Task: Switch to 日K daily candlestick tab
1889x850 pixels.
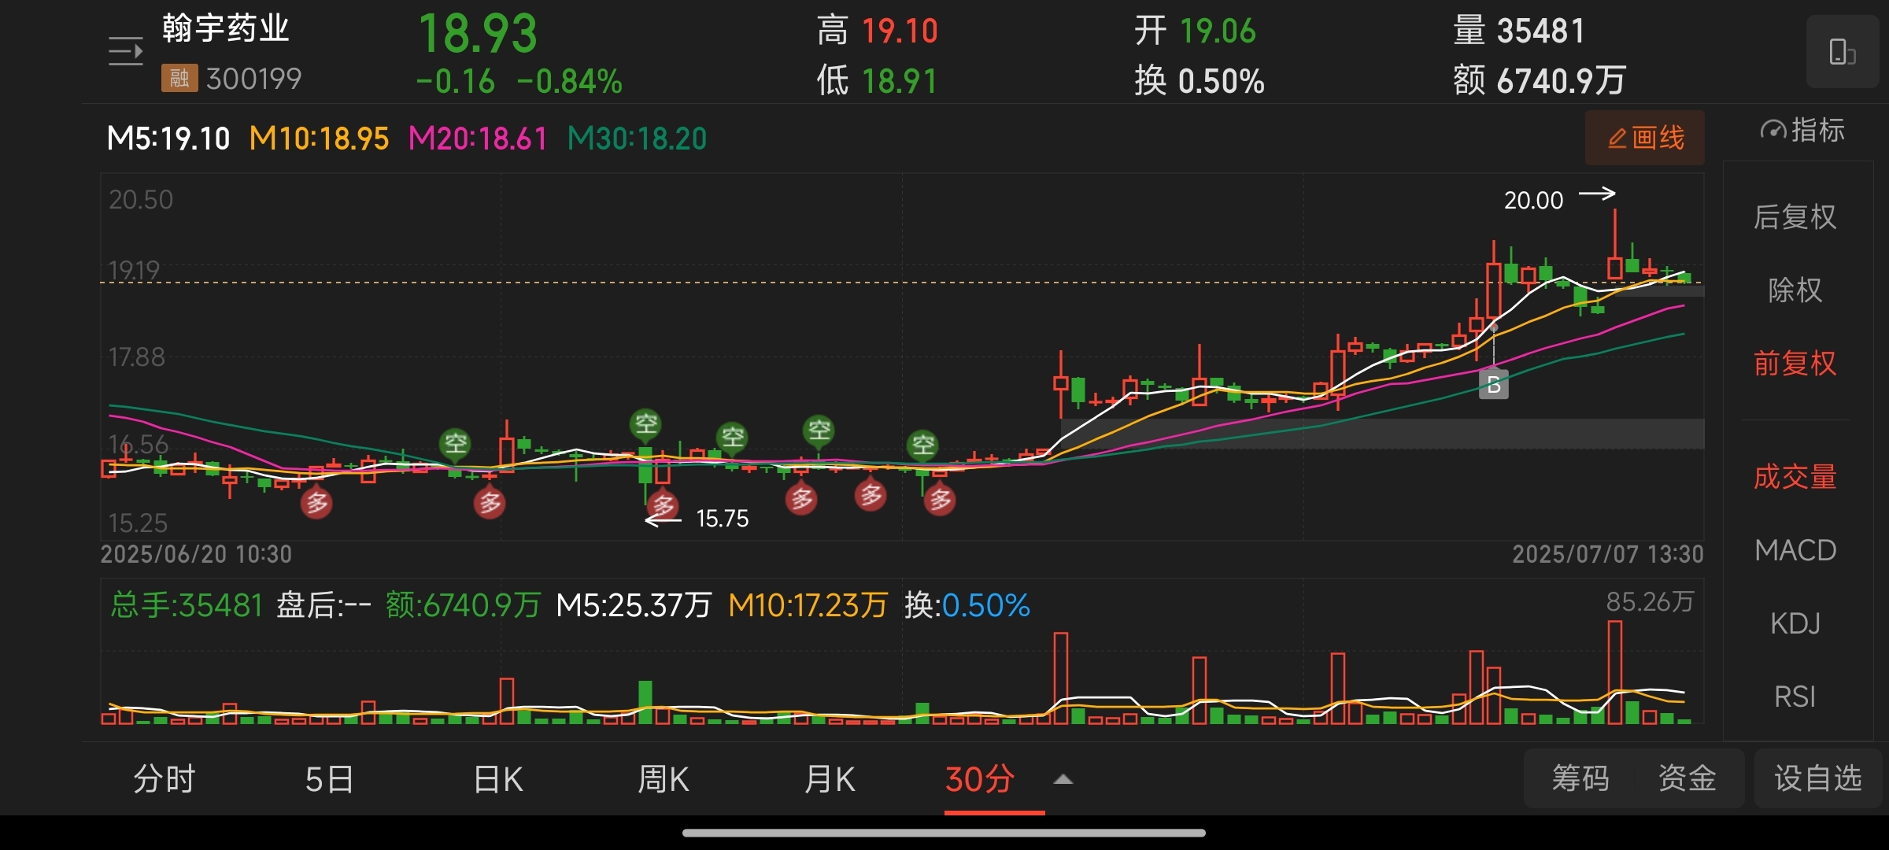Action: click(x=498, y=779)
